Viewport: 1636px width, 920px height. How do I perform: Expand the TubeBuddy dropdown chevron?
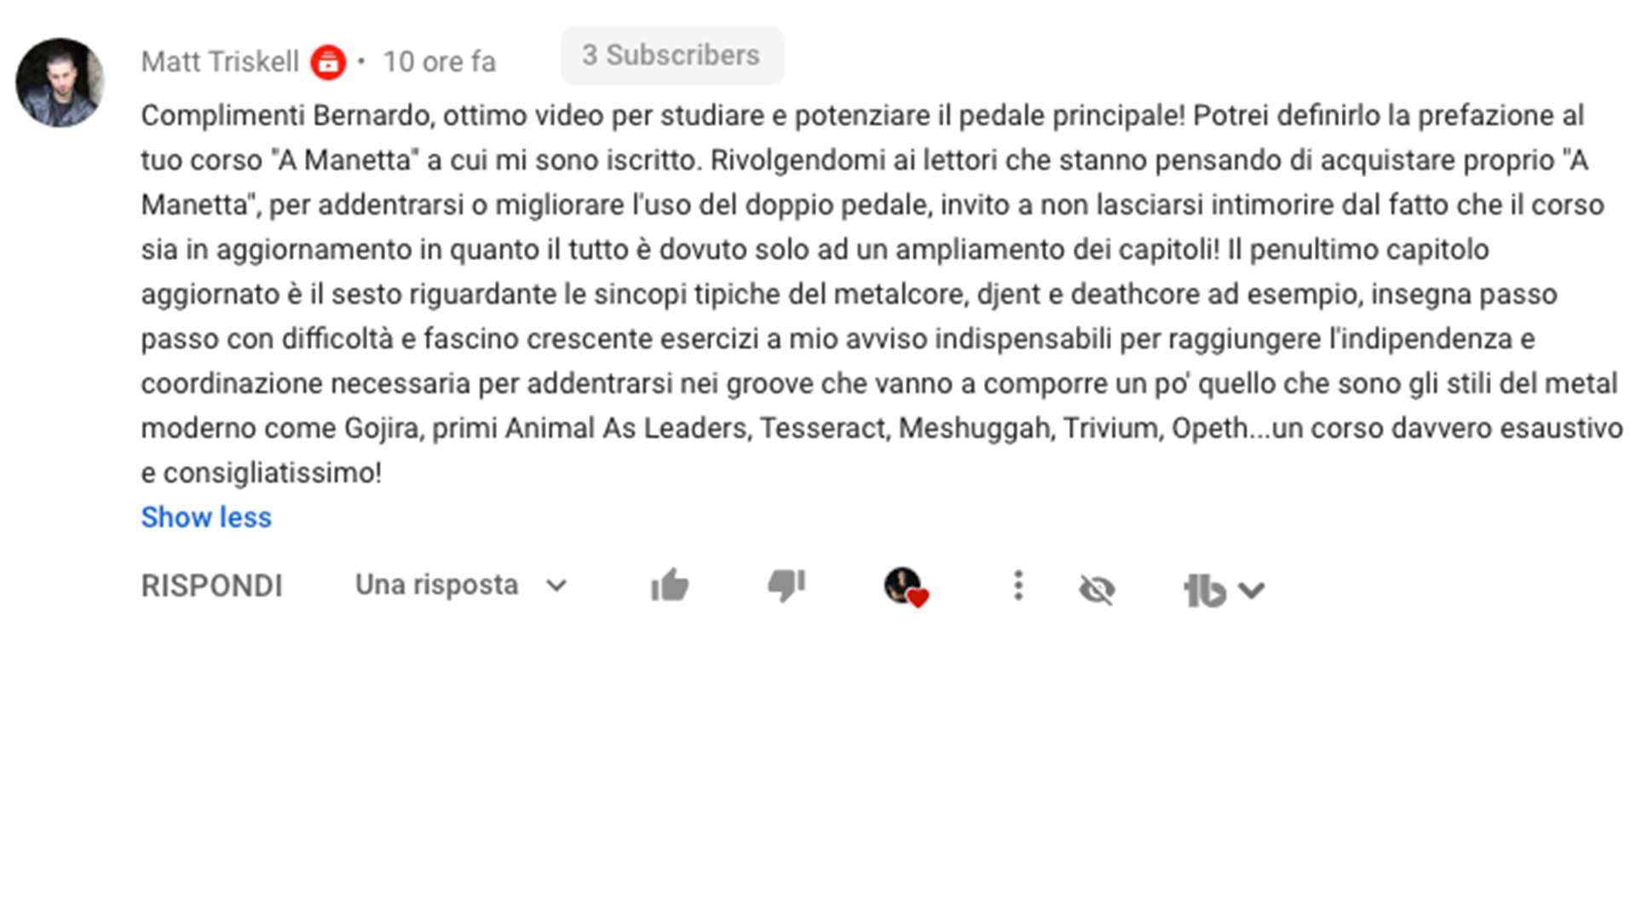(x=1251, y=589)
